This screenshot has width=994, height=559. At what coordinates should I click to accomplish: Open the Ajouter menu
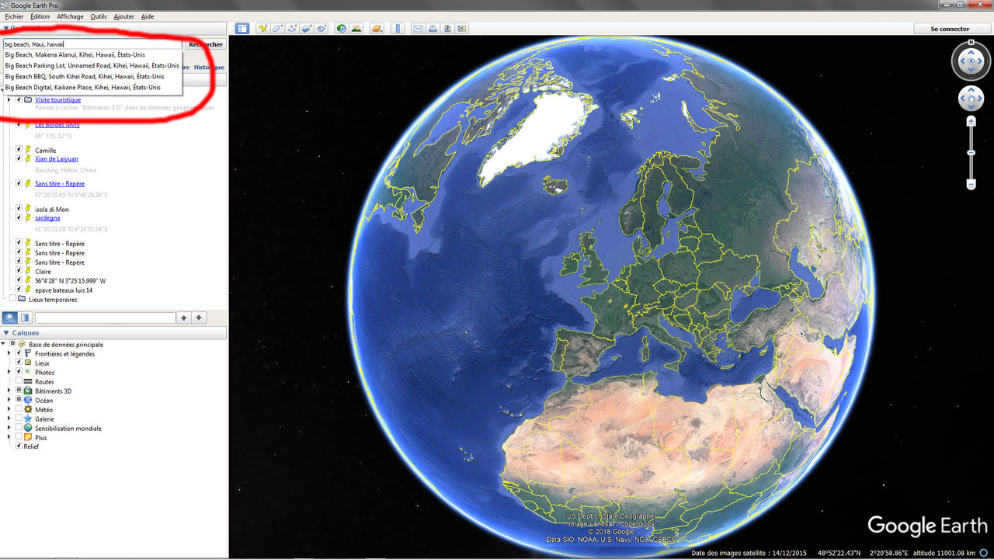coord(123,16)
